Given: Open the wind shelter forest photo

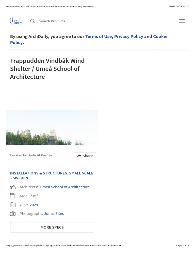Looking at the screenshot, I should [x=52, y=127].
